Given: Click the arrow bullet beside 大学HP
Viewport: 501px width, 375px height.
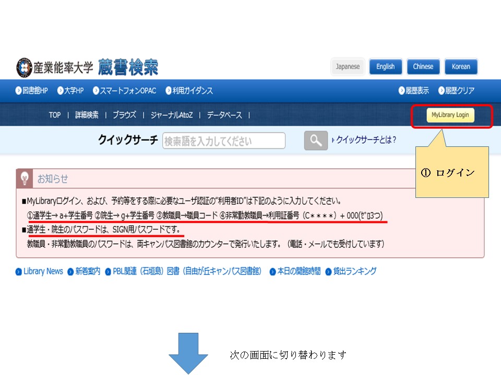Looking at the screenshot, I should click(x=60, y=91).
